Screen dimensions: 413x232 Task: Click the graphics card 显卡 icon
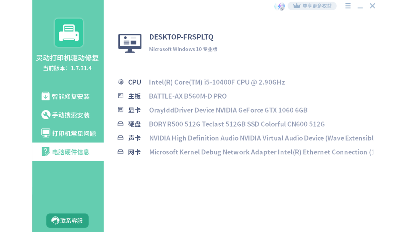121,110
